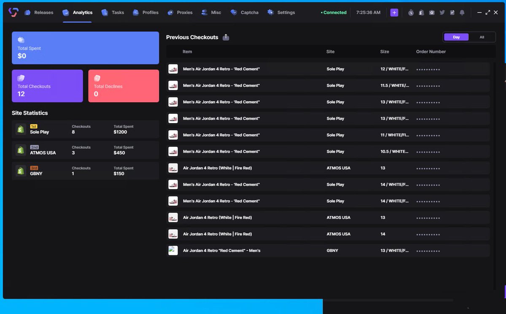506x314 pixels.
Task: Click the Total Checkouts card
Action: pos(47,86)
